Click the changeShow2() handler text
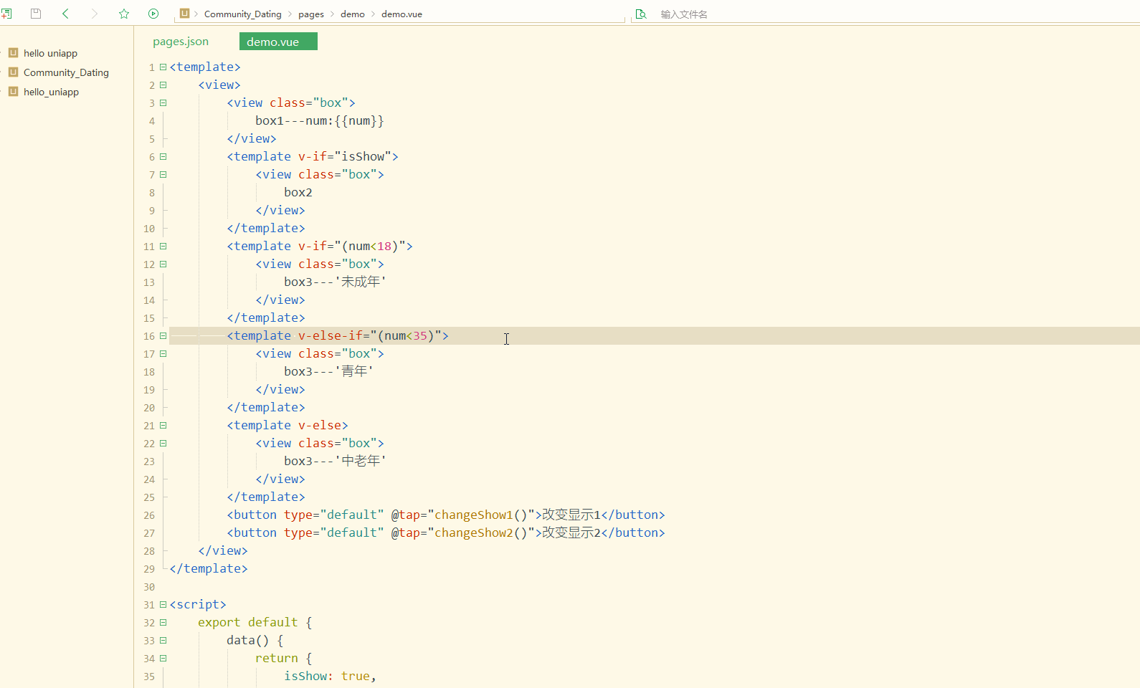 481,532
